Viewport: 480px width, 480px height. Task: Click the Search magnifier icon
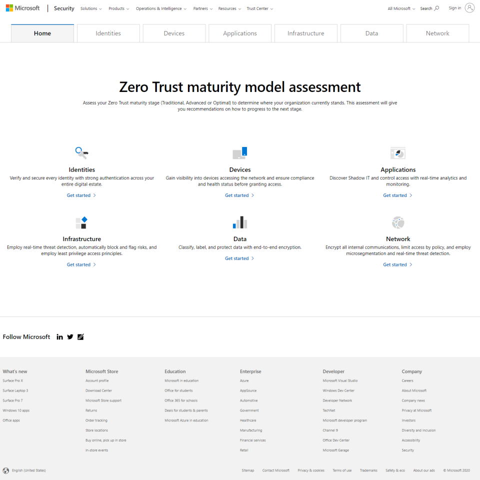[437, 8]
